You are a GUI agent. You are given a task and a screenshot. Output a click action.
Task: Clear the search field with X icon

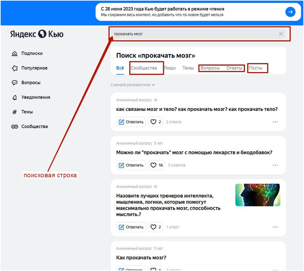281,34
